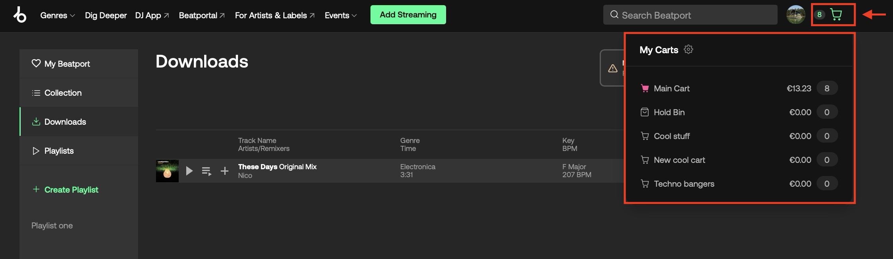Click the F Major key value
Screen dimensions: 893x259
[x=574, y=166]
